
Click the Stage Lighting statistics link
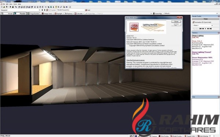point(198,36)
